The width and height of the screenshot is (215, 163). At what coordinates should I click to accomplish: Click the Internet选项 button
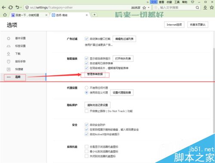pos(174,25)
